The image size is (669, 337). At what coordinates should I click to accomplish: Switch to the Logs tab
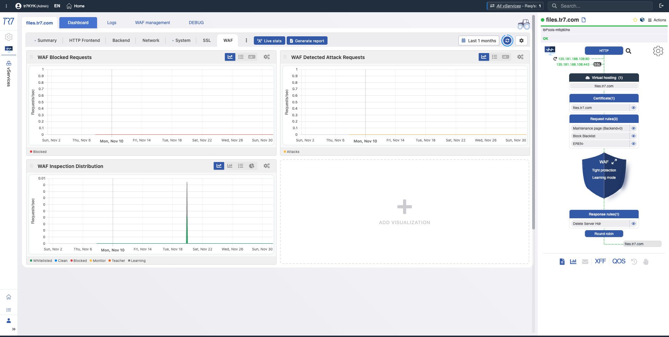pos(112,23)
